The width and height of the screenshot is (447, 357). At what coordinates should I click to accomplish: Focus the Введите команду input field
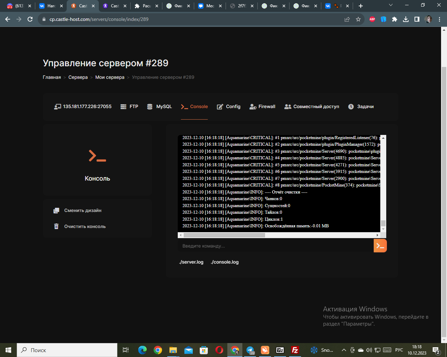tap(276, 246)
